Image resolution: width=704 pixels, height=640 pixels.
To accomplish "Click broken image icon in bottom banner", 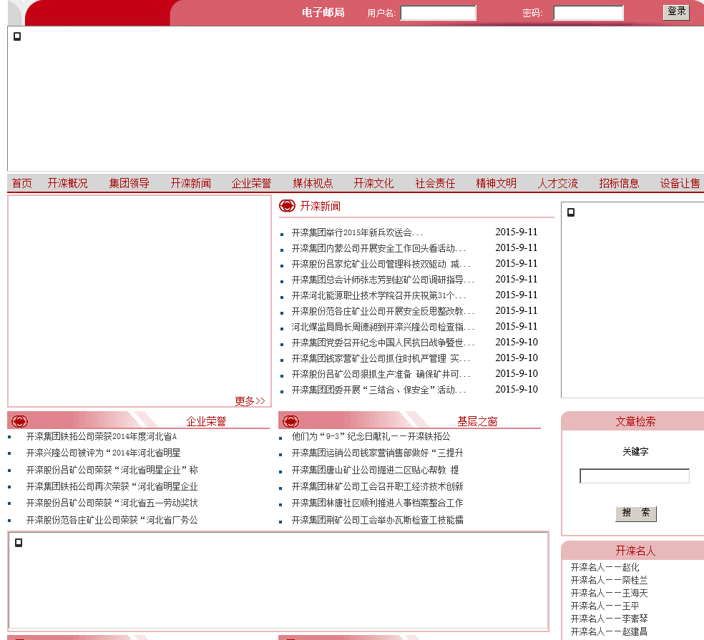I will tap(19, 543).
